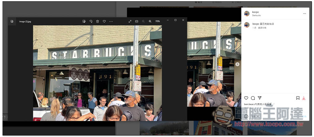Download the Instagram photo with red arrow icon
The width and height of the screenshot is (314, 137).
pyautogui.click(x=304, y=98)
